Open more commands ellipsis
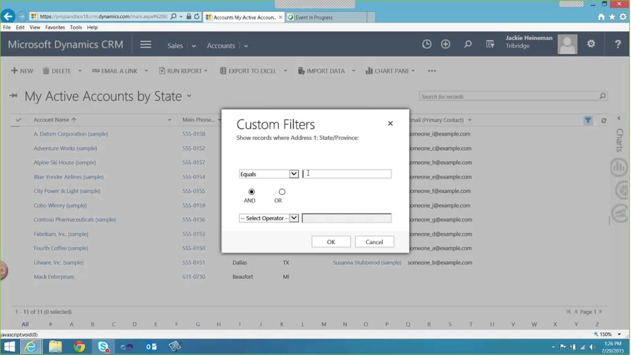The width and height of the screenshot is (631, 355). [432, 71]
